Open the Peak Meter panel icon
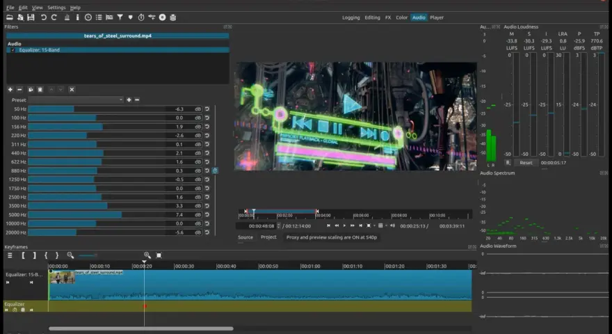The height and width of the screenshot is (334, 612). pos(67,17)
